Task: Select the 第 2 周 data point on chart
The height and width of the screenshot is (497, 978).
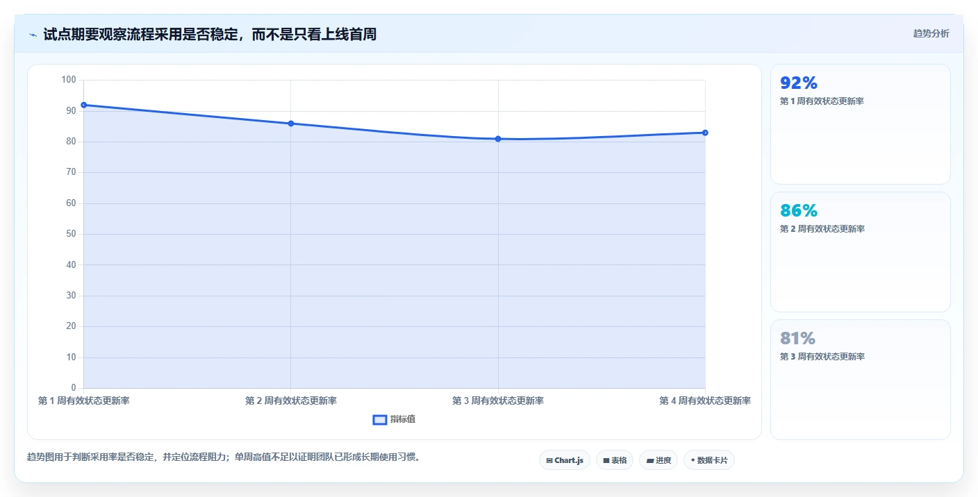Action: click(291, 124)
